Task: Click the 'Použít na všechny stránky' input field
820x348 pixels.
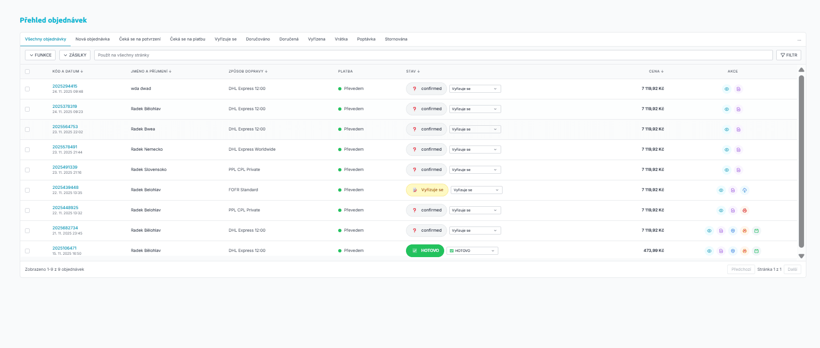Action: tap(433, 55)
